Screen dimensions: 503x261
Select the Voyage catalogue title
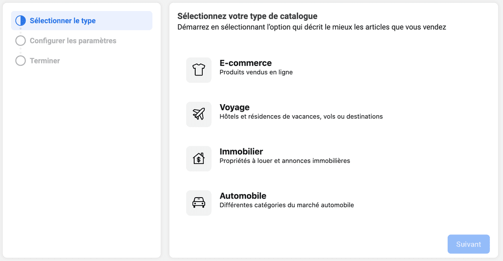(x=234, y=108)
